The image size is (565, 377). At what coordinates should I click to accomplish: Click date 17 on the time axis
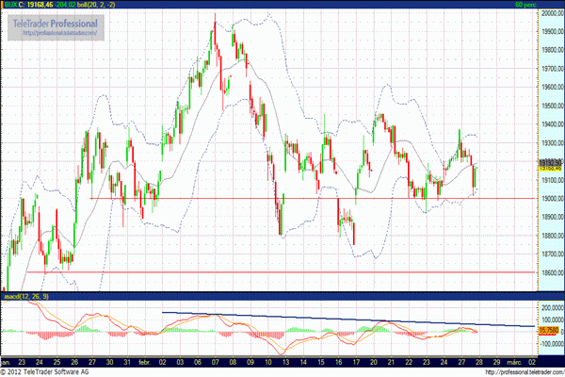(356, 362)
